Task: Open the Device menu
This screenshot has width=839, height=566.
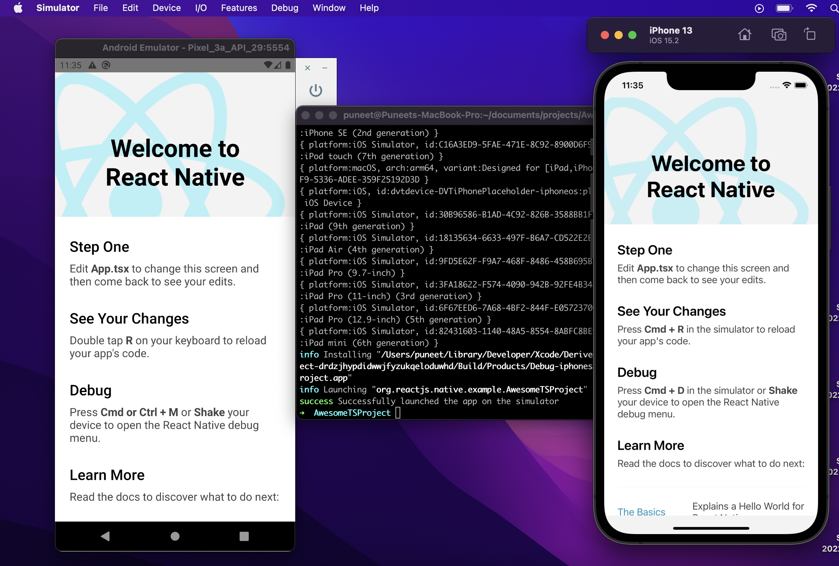Action: [166, 8]
